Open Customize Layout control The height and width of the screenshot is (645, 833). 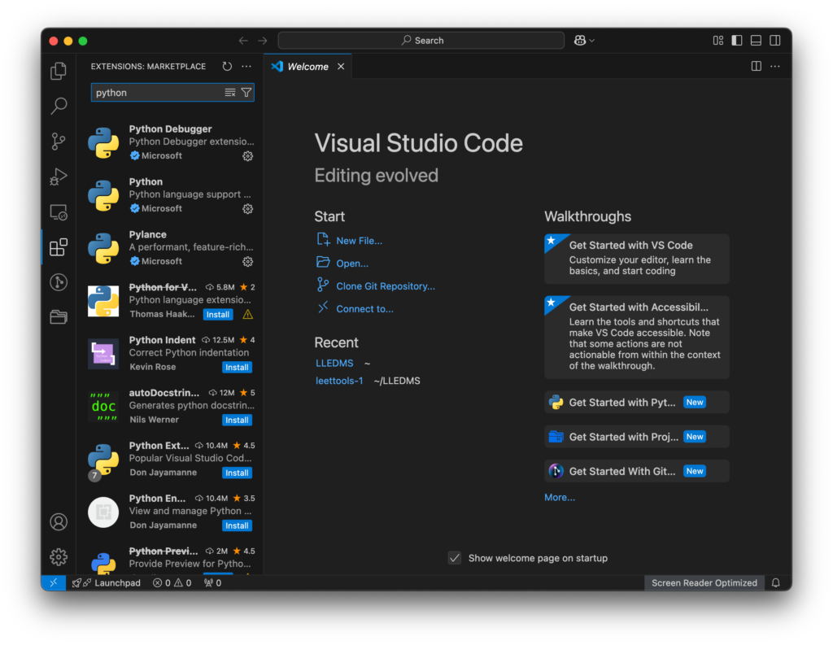coord(718,41)
